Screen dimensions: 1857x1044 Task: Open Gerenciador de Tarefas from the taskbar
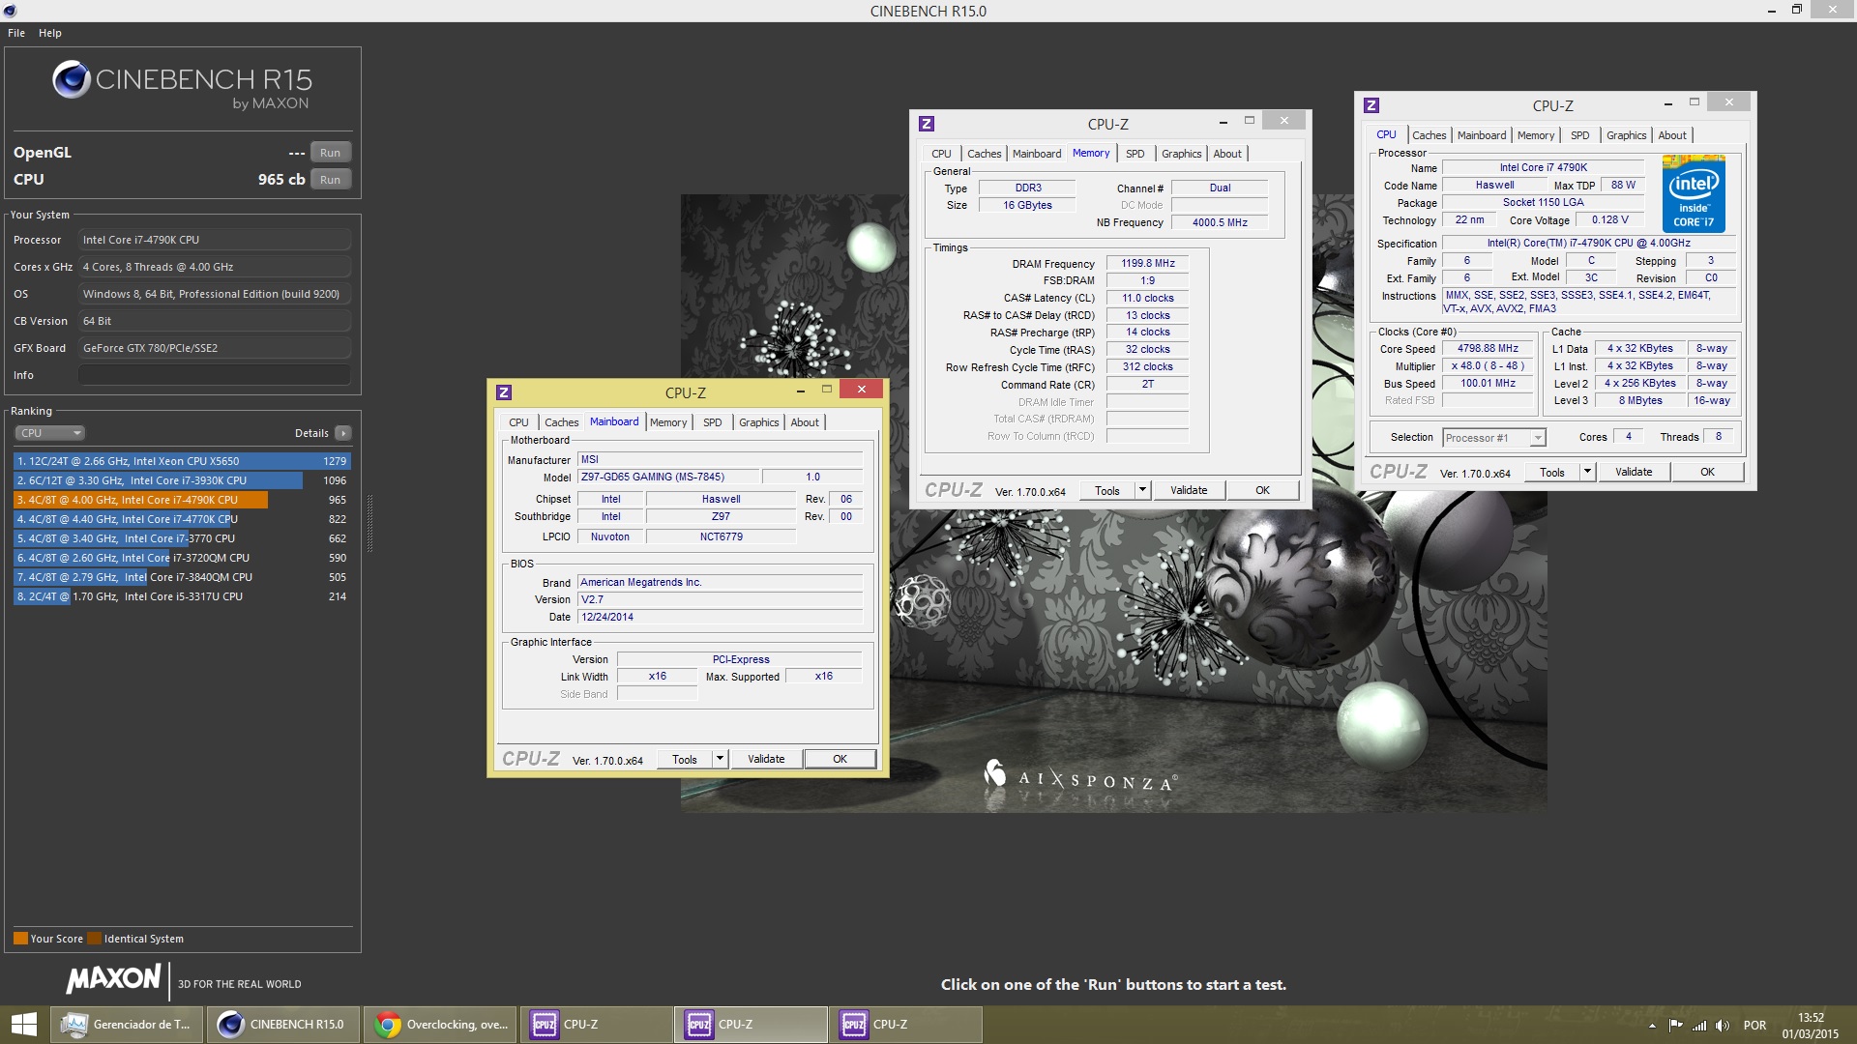coord(127,1025)
